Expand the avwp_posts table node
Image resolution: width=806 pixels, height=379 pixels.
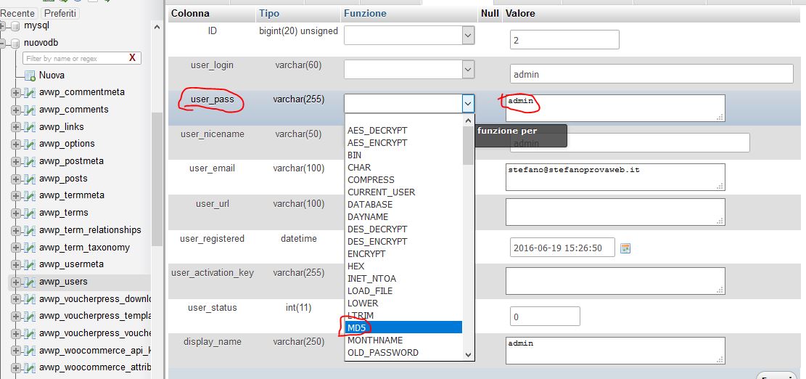click(x=15, y=179)
